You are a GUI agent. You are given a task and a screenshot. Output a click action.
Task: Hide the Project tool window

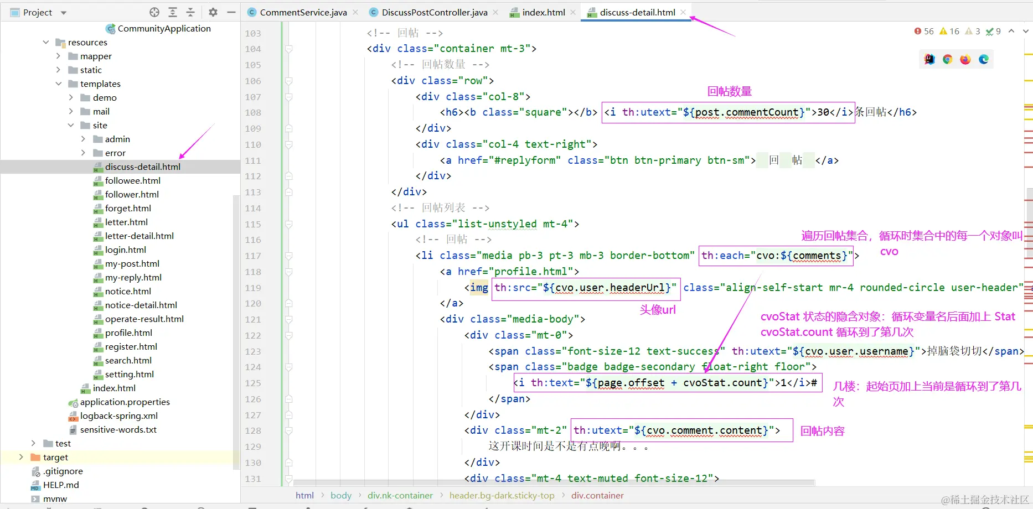(231, 12)
